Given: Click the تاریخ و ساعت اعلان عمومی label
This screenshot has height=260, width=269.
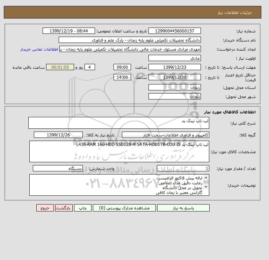Looking at the screenshot, I should tap(122, 31).
